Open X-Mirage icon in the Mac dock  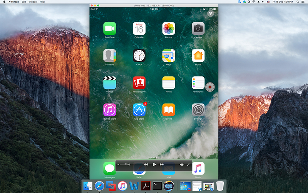coord(169,186)
